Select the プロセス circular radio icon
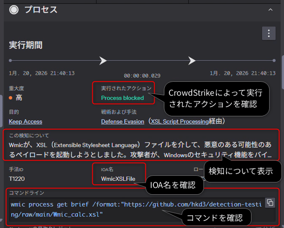Image resolution: width=284 pixels, height=228 pixels. click(x=14, y=10)
